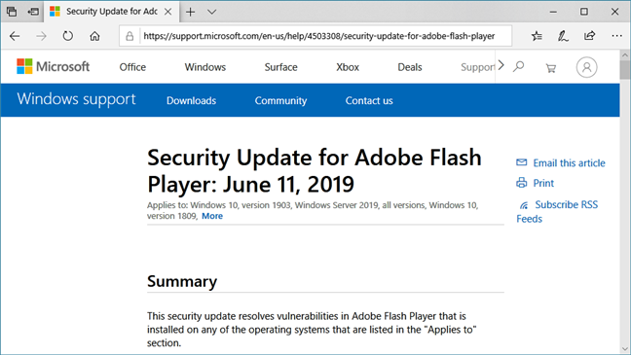Minimize the browser window
The width and height of the screenshot is (631, 355).
point(553,12)
